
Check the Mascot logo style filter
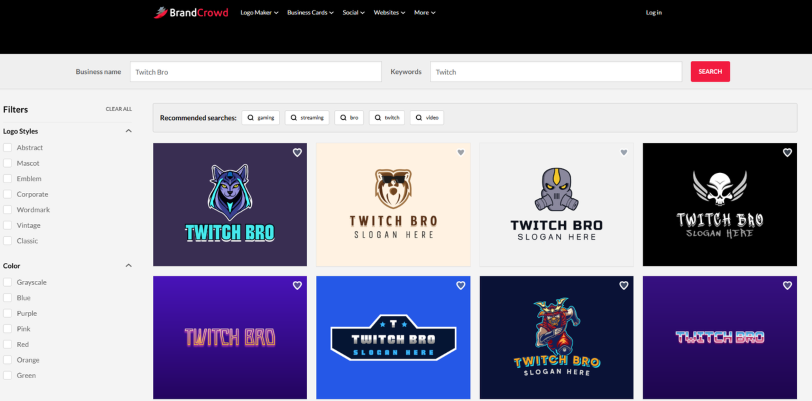(x=7, y=163)
